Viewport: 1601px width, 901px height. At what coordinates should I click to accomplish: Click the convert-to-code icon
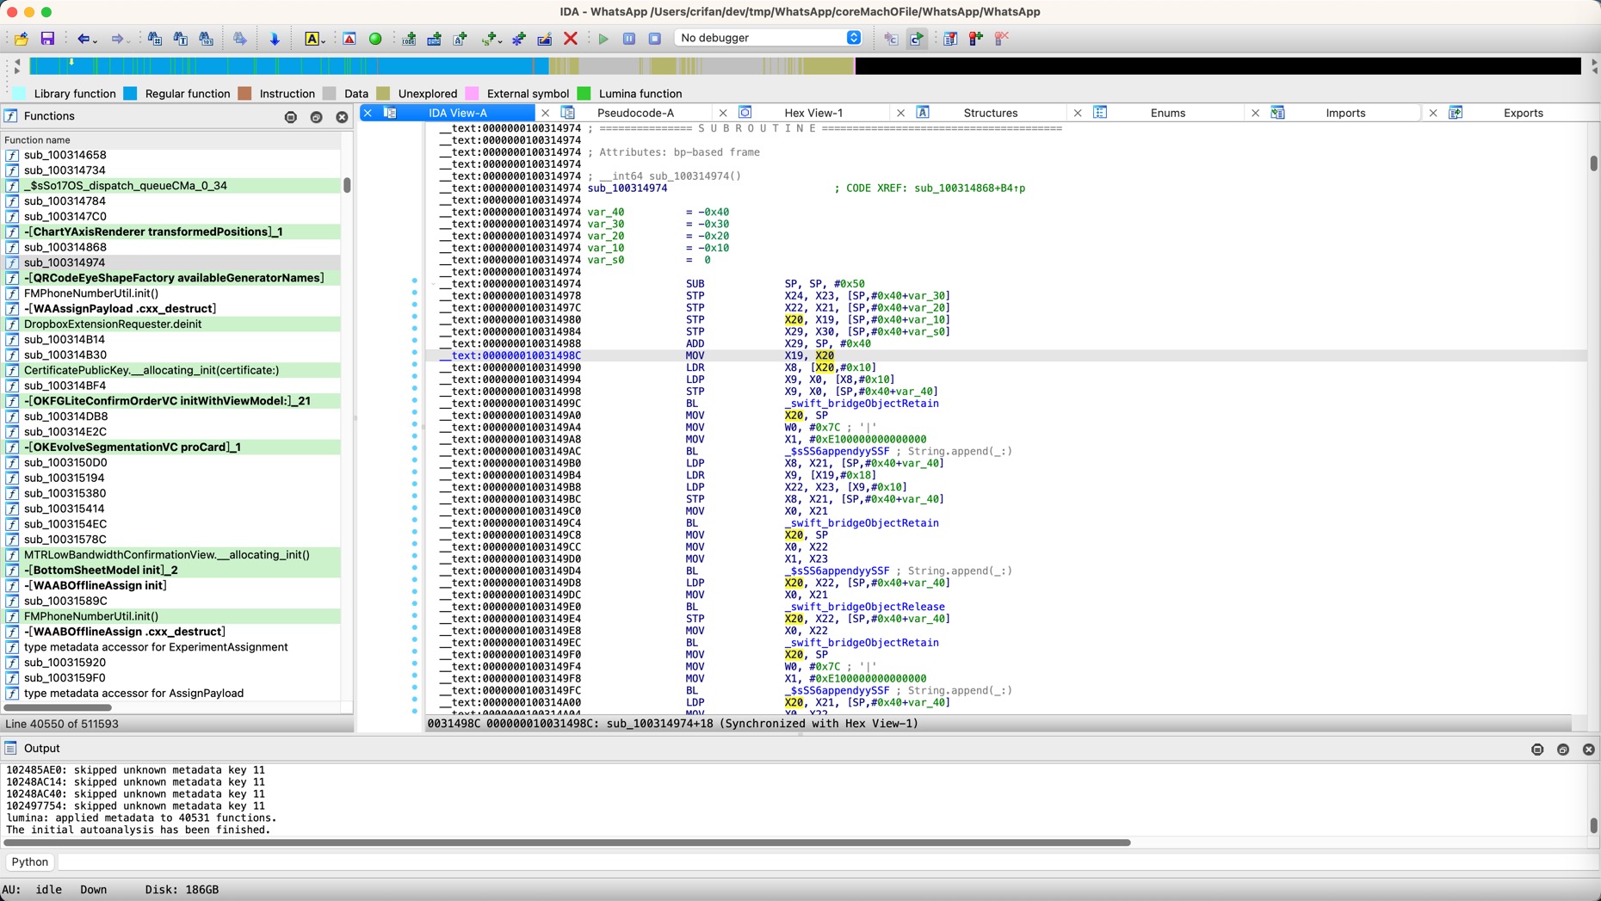click(409, 39)
